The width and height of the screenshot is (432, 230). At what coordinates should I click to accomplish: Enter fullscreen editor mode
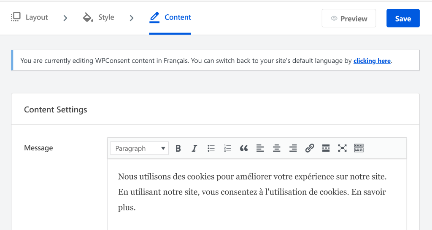click(342, 148)
